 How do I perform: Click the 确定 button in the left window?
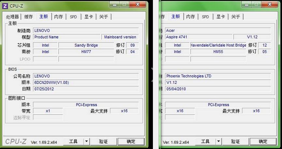point(131,142)
